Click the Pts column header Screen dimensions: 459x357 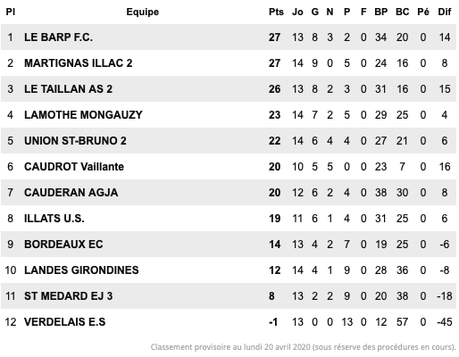tap(276, 12)
